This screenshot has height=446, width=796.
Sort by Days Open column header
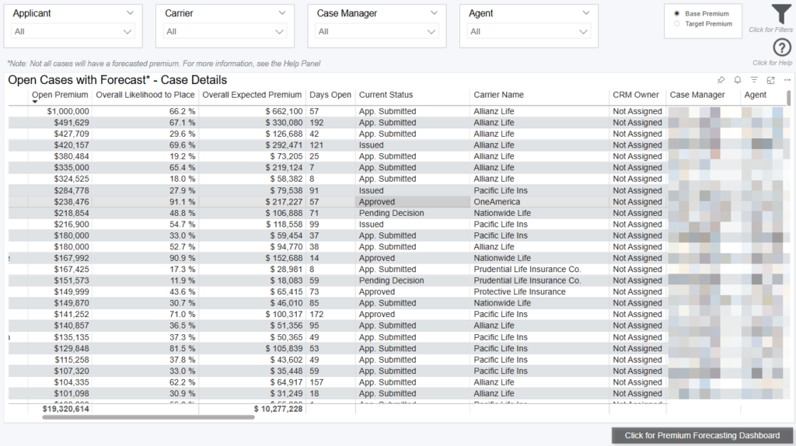[330, 95]
